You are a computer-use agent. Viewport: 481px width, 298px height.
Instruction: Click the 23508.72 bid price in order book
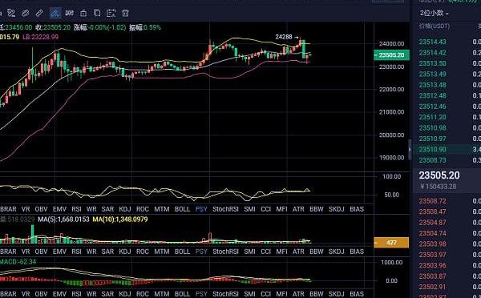click(x=433, y=201)
